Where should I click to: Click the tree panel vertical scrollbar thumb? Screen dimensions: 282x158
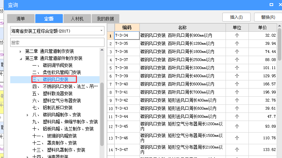[102, 114]
